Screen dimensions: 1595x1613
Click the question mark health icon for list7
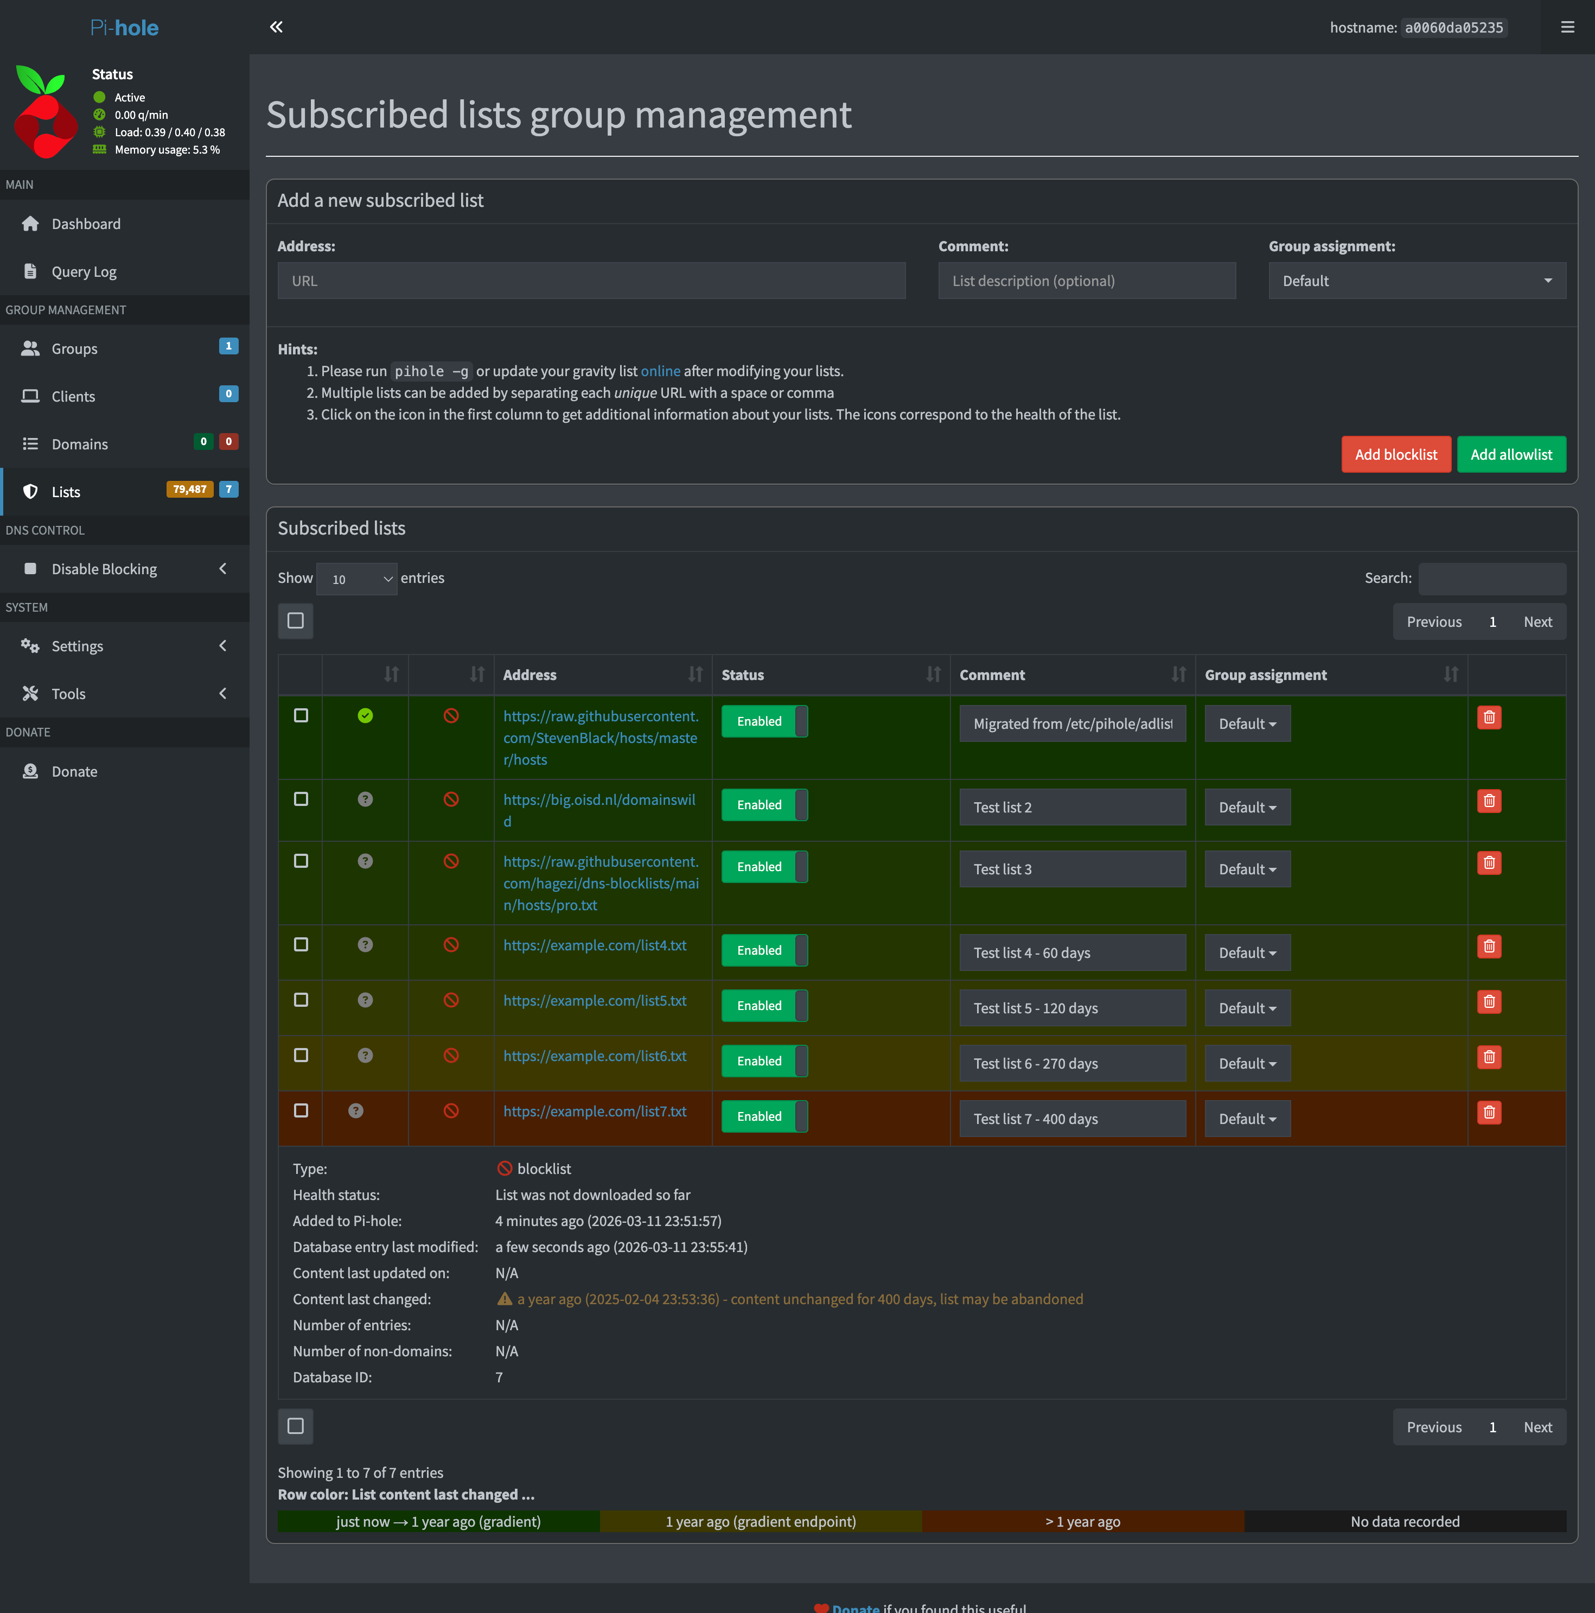[355, 1110]
